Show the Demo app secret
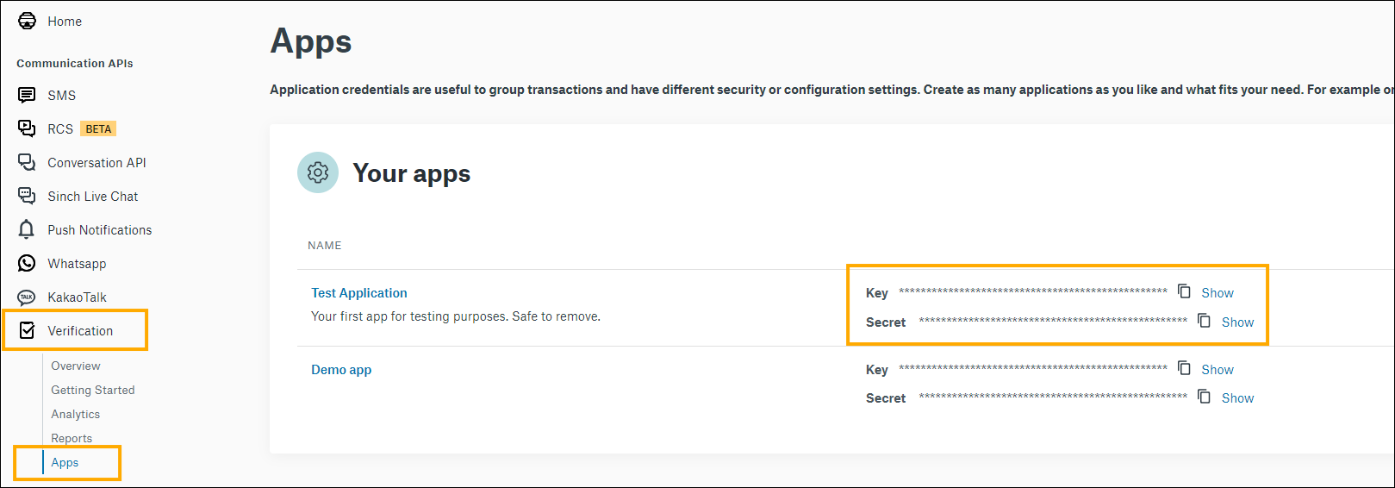 coord(1237,398)
